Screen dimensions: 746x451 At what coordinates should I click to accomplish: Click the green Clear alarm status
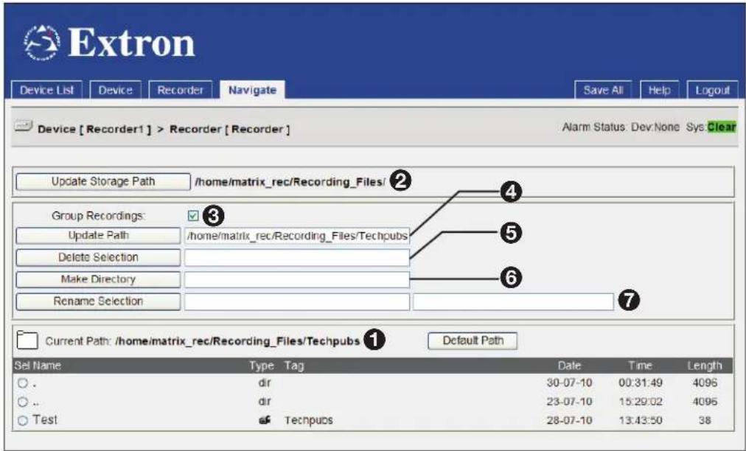pos(722,127)
